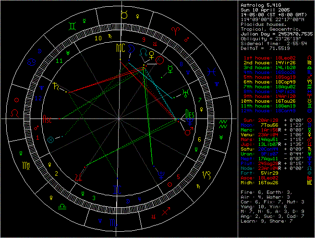Click the Uranus glyph inside the chart wheel
Viewport: 315px width, 238px height.
(184, 93)
